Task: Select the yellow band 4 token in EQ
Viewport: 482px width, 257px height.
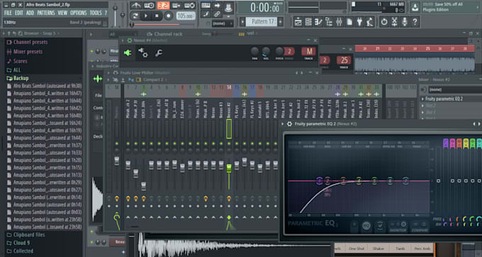Action: [x=359, y=180]
